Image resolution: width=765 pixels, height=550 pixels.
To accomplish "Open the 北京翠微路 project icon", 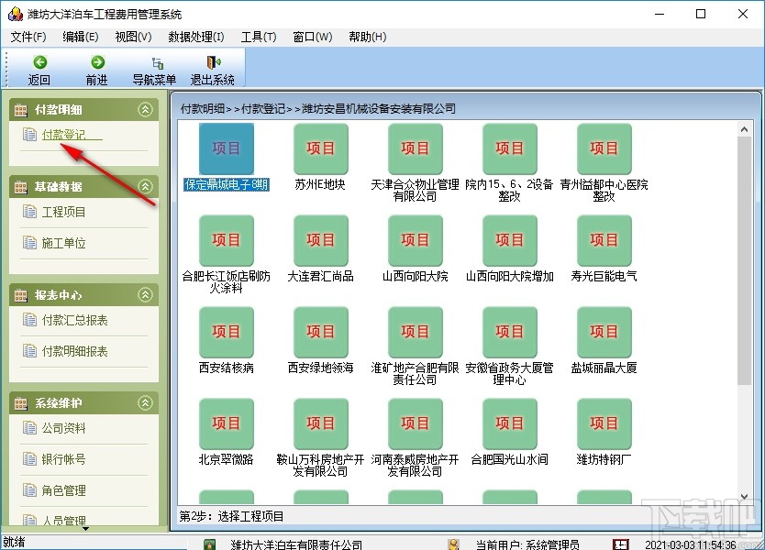I will [x=226, y=423].
